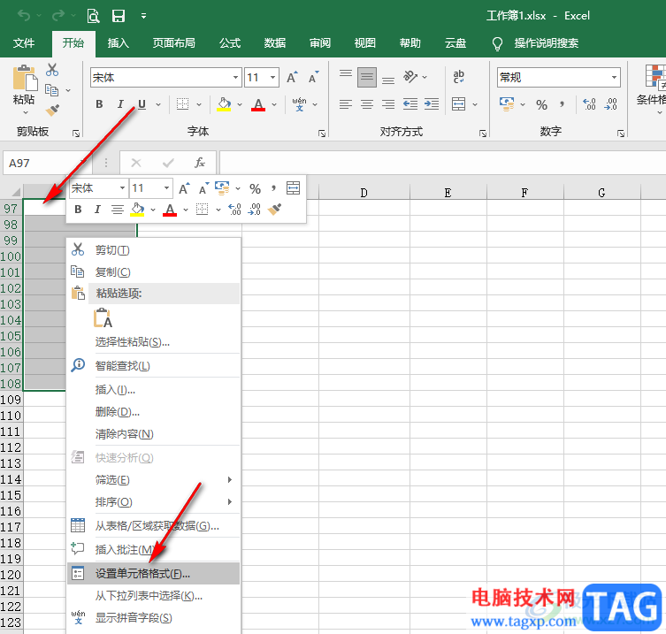Open font group dialog launcher

322,134
